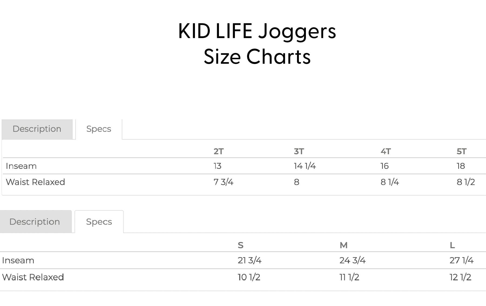Click the M column header

(343, 245)
